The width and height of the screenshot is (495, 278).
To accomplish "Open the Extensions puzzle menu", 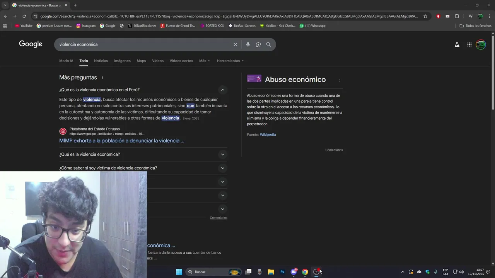I will tap(457, 16).
